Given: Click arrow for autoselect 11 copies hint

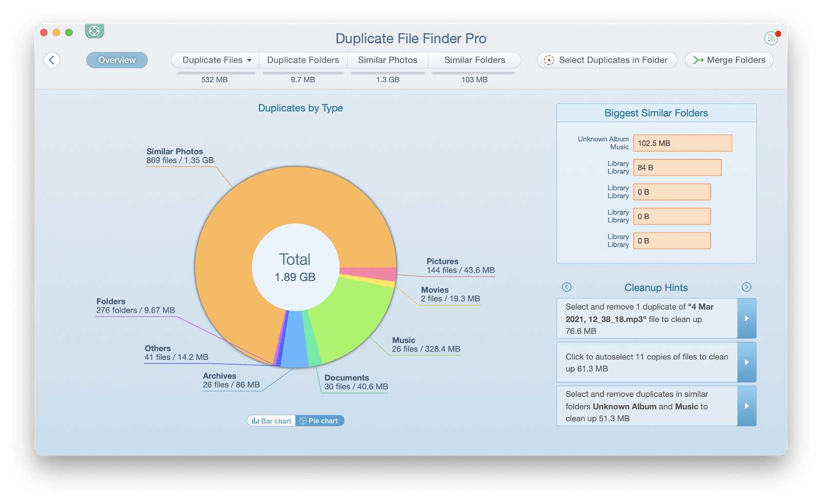Looking at the screenshot, I should 747,362.
